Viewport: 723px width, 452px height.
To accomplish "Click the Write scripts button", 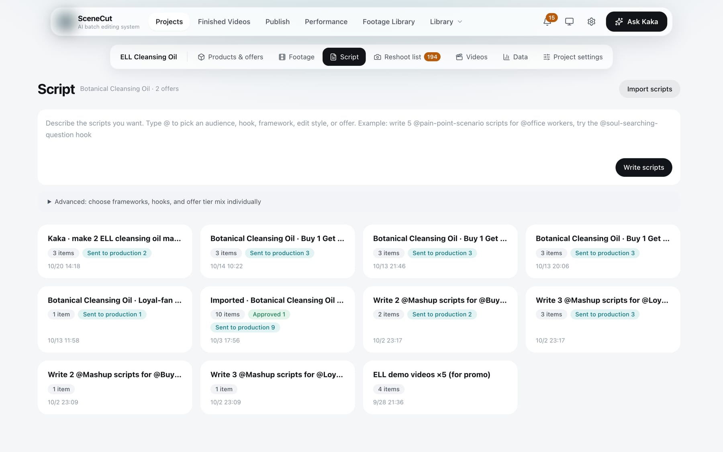I will tap(643, 168).
